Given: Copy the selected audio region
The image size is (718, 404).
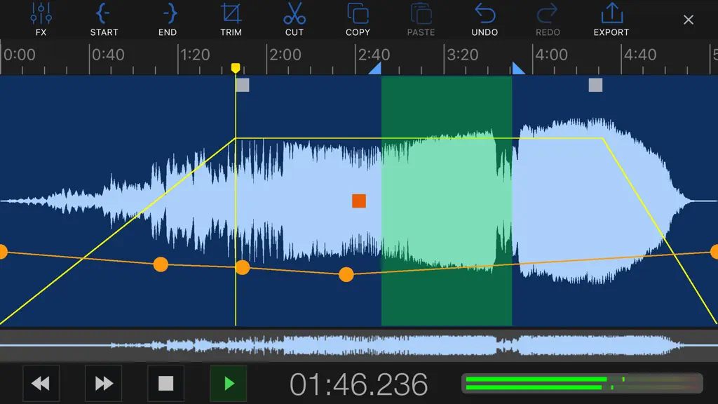Looking at the screenshot, I should coord(358,20).
